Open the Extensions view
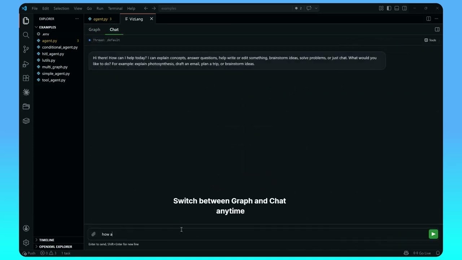462x260 pixels. coord(26,78)
